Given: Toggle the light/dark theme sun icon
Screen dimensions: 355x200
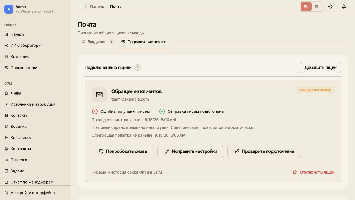Looking at the screenshot, I should coord(330,6).
